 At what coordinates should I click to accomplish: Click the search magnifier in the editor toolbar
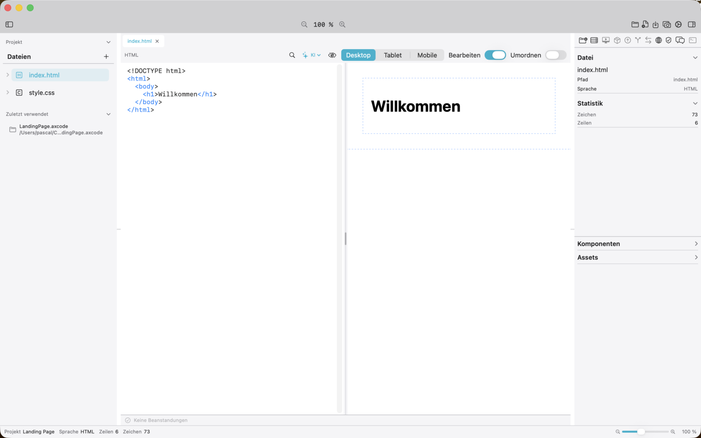[292, 55]
